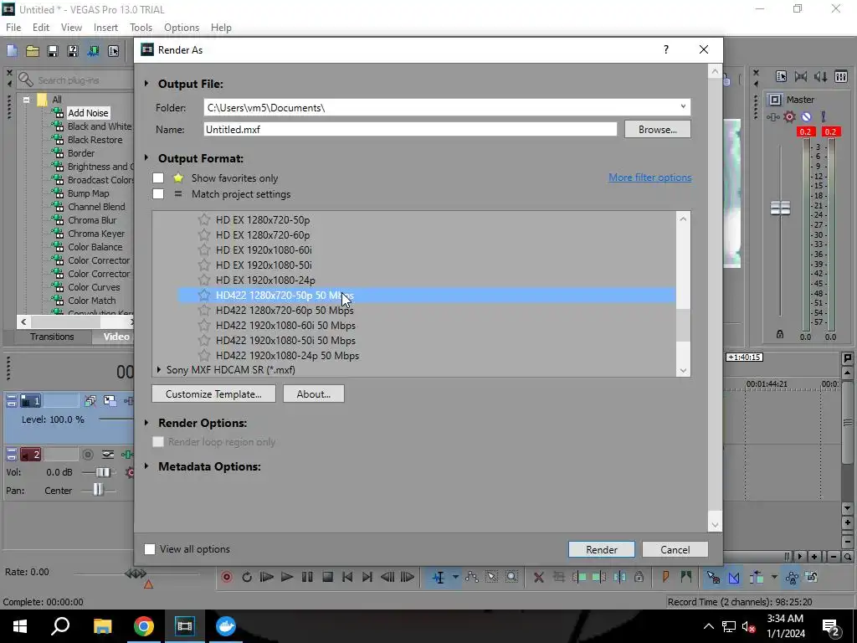Click the Save floppy disk icon
This screenshot has height=643, width=857.
click(x=53, y=51)
